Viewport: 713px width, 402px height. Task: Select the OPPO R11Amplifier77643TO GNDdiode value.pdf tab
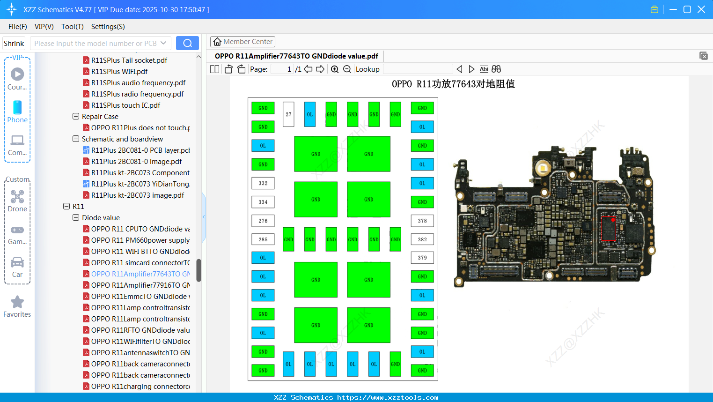[296, 56]
